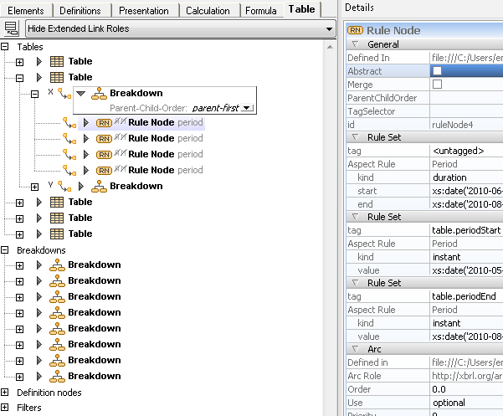Click the id field containing ruleNode4

point(465,125)
